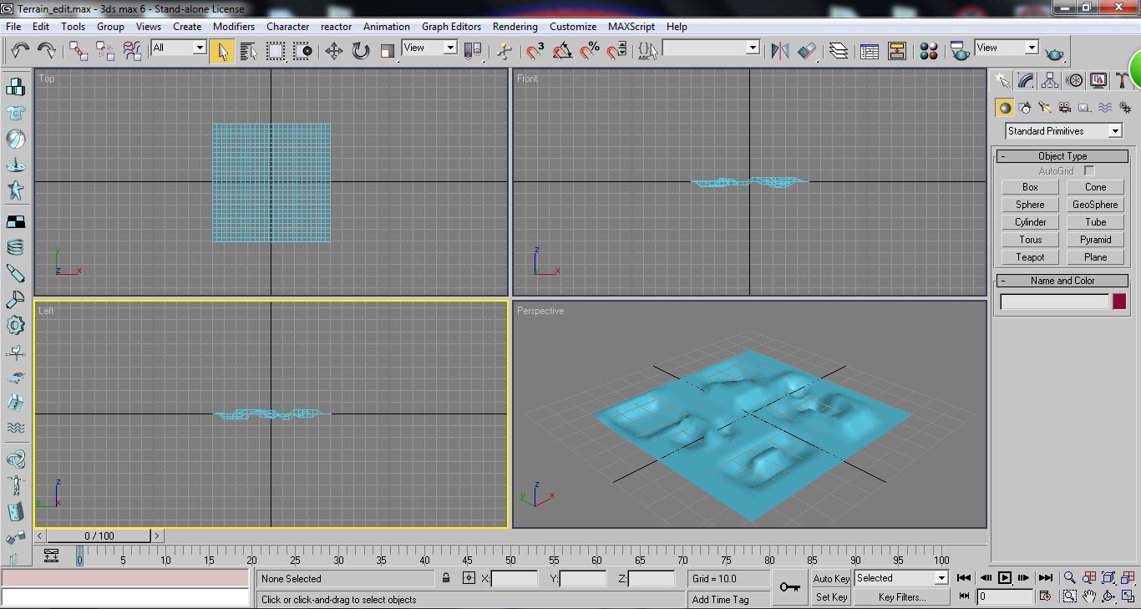Click the Key Filters button

(902, 596)
